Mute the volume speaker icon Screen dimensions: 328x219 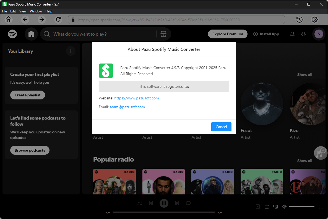pyautogui.click(x=284, y=207)
